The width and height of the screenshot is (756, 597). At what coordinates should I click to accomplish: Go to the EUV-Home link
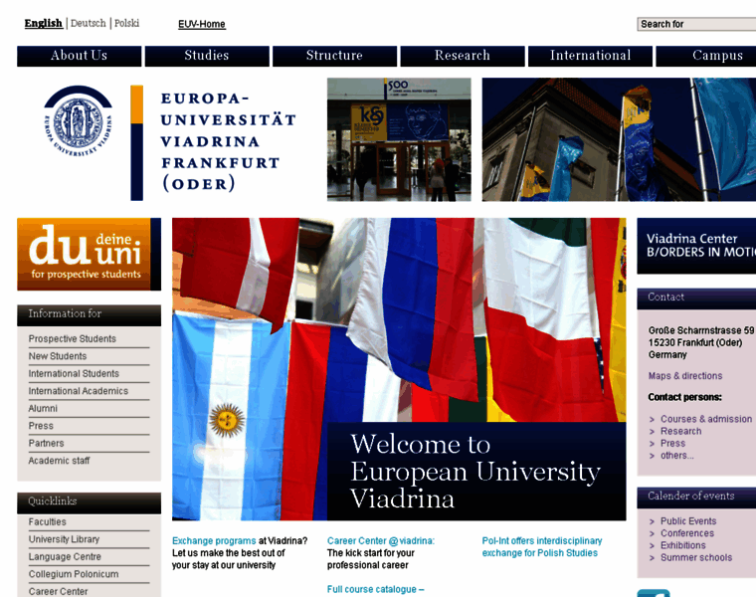(x=202, y=24)
